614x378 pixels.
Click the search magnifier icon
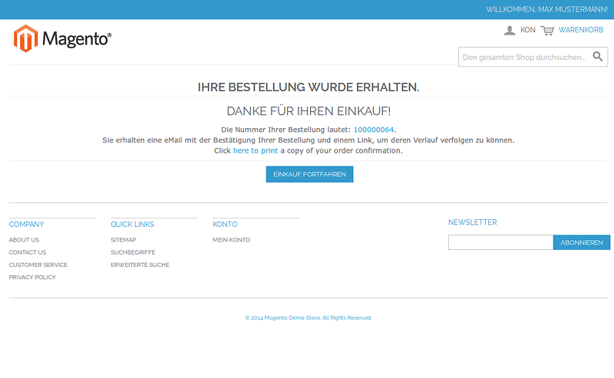[x=598, y=57]
